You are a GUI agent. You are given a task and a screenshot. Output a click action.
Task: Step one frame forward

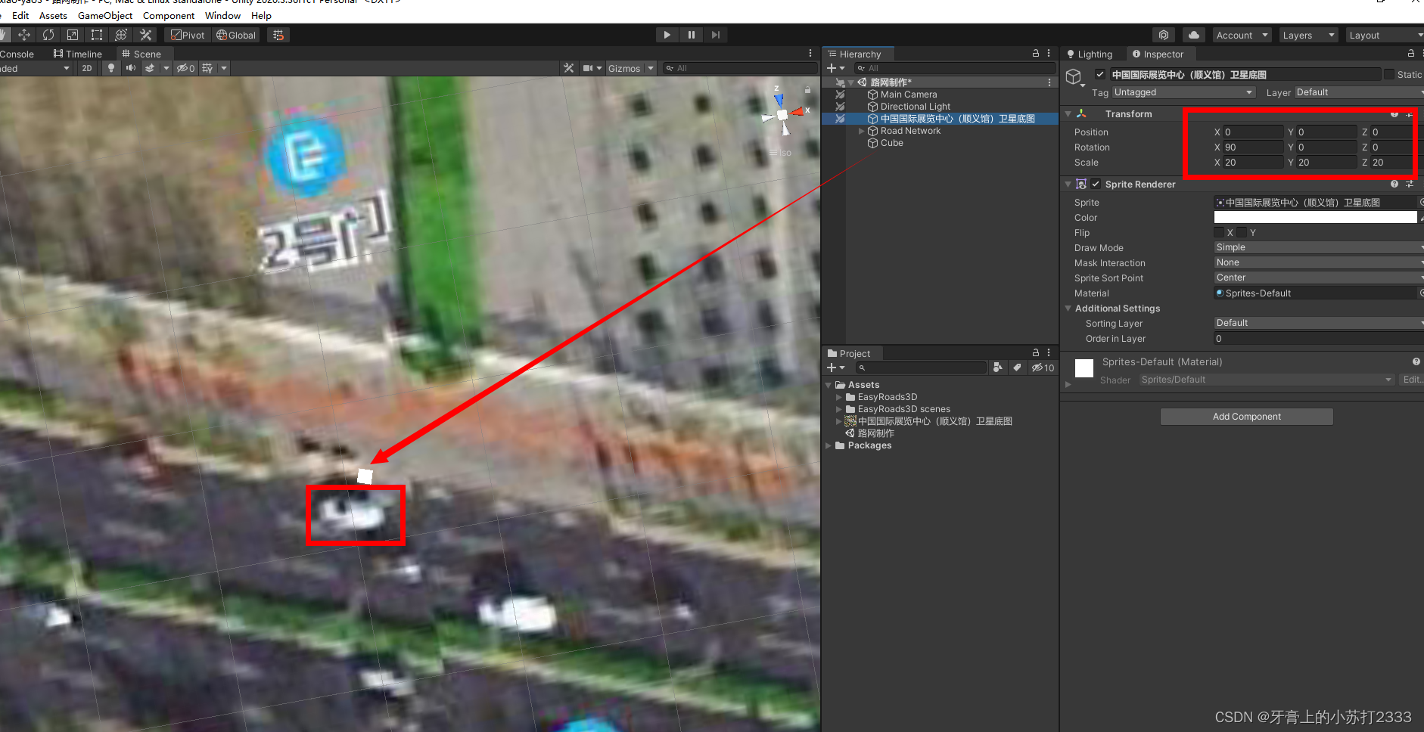click(716, 35)
